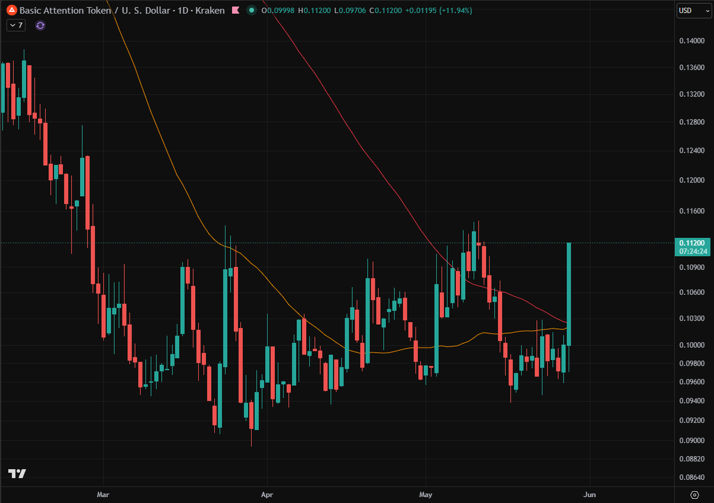Screen dimensions: 714x503
Task: Click the 0.08820 price scale label
Action: 691,458
